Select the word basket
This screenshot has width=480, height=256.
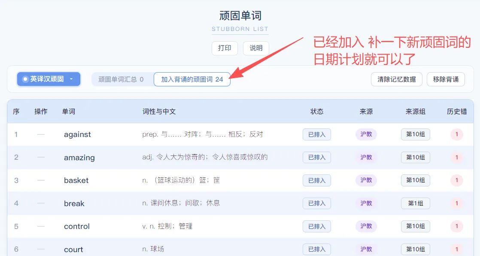[x=76, y=180]
